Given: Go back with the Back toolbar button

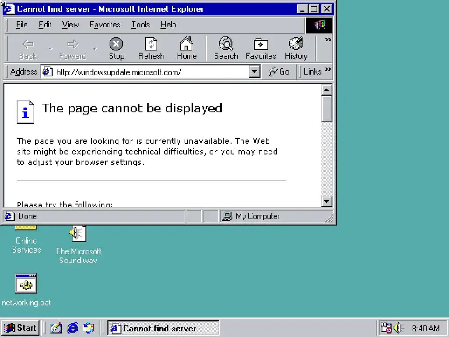Looking at the screenshot, I should (x=28, y=49).
